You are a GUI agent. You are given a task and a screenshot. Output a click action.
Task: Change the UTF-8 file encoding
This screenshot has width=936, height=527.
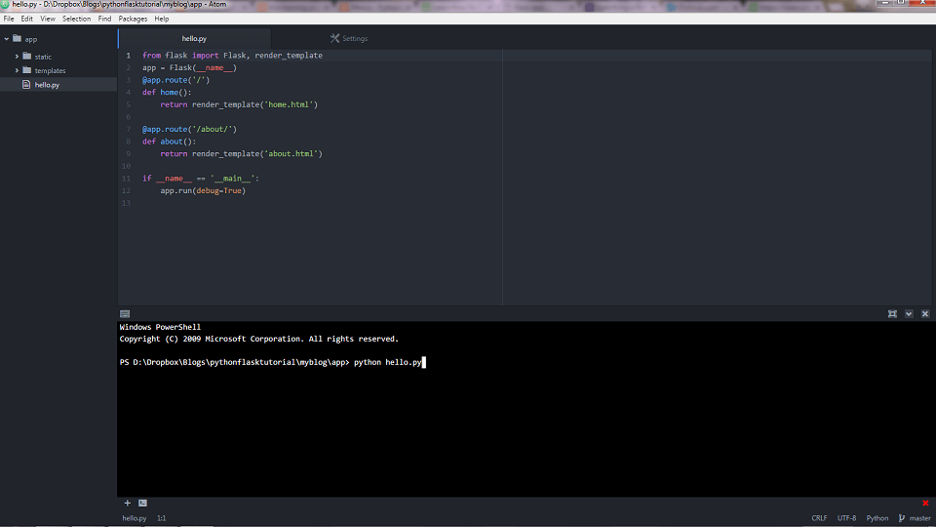coord(846,518)
